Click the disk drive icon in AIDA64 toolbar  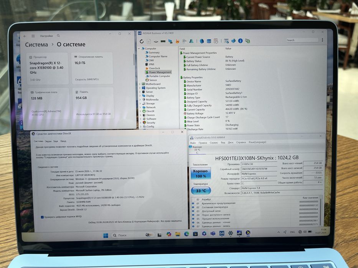156,41
